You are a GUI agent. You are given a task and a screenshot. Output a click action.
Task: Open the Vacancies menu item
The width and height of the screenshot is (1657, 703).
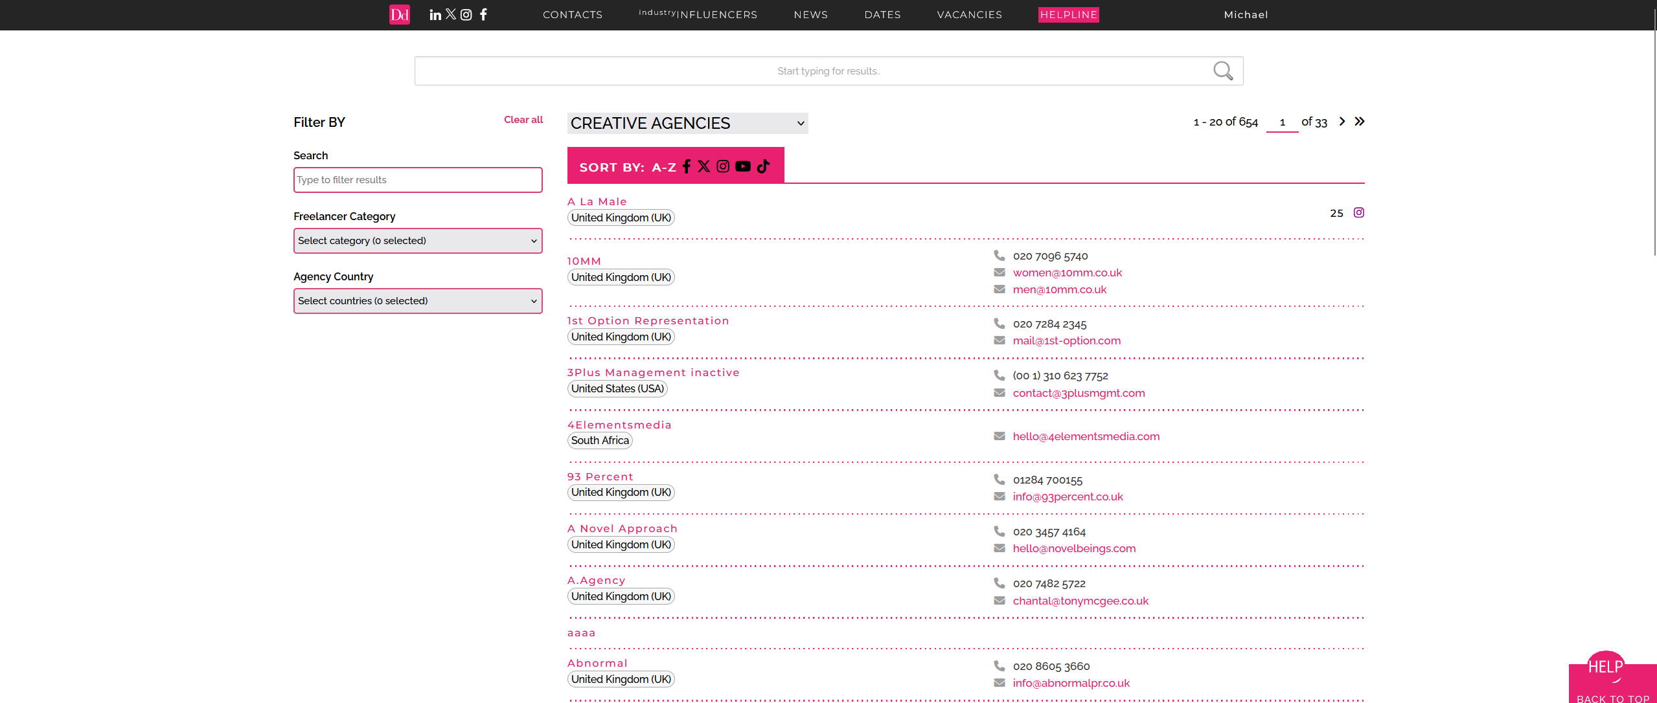click(969, 15)
